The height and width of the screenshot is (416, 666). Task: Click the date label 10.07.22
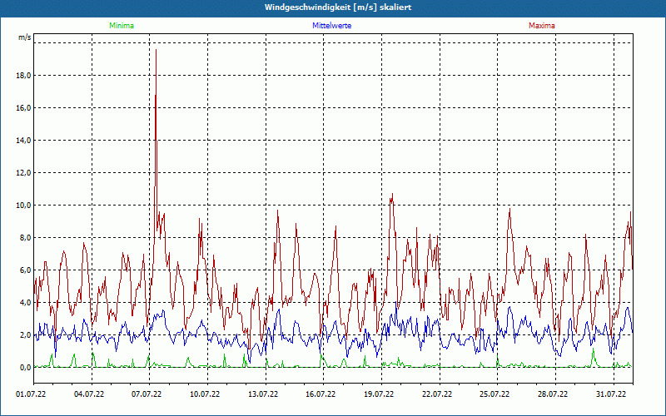(205, 394)
